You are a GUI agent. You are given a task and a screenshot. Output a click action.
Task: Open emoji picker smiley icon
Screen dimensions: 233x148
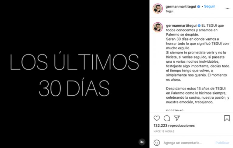point(157,143)
